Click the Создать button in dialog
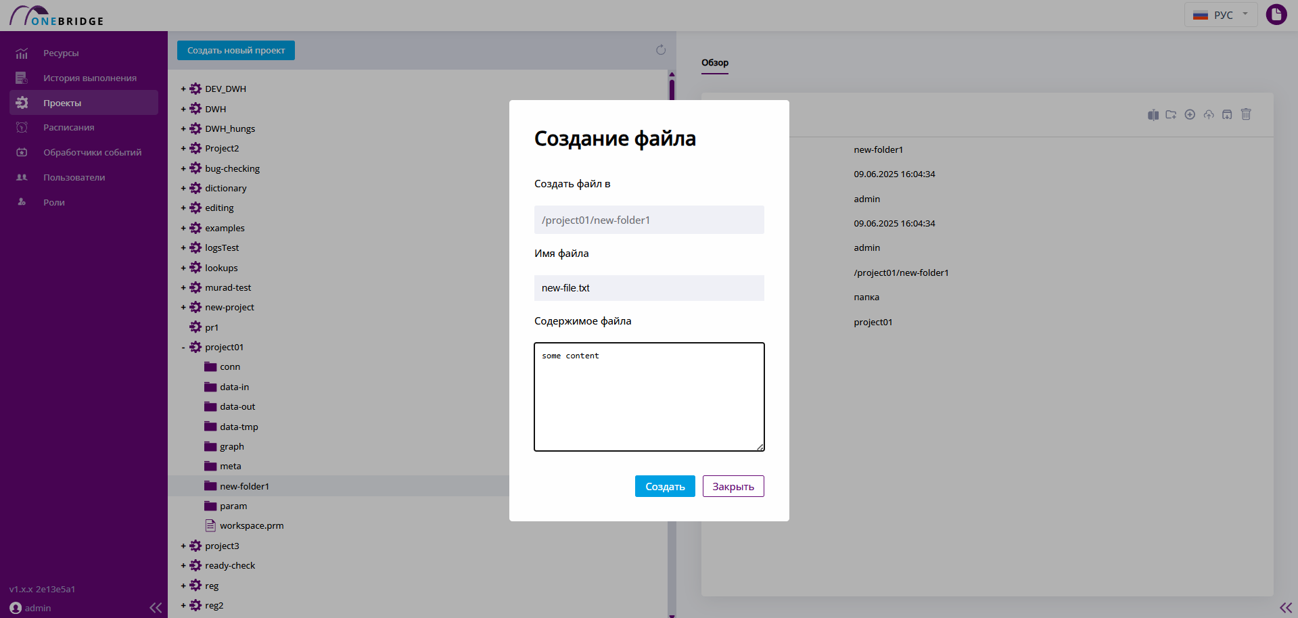The image size is (1298, 618). 665,486
